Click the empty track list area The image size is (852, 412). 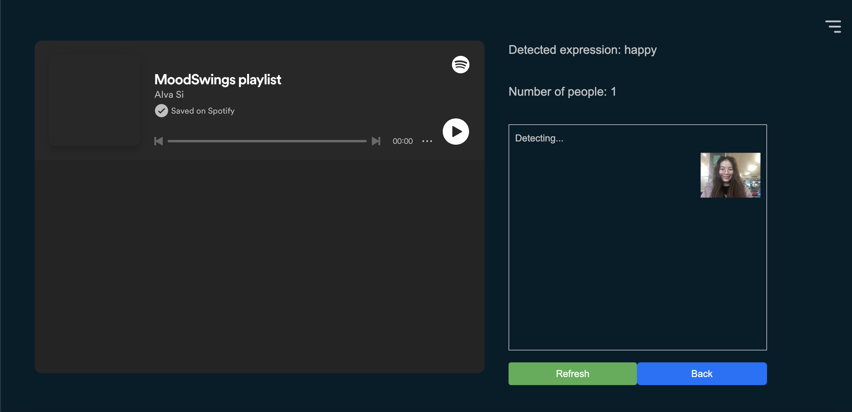tap(259, 266)
